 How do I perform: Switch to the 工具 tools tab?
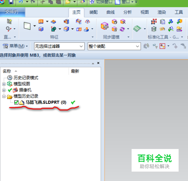tap(179, 12)
